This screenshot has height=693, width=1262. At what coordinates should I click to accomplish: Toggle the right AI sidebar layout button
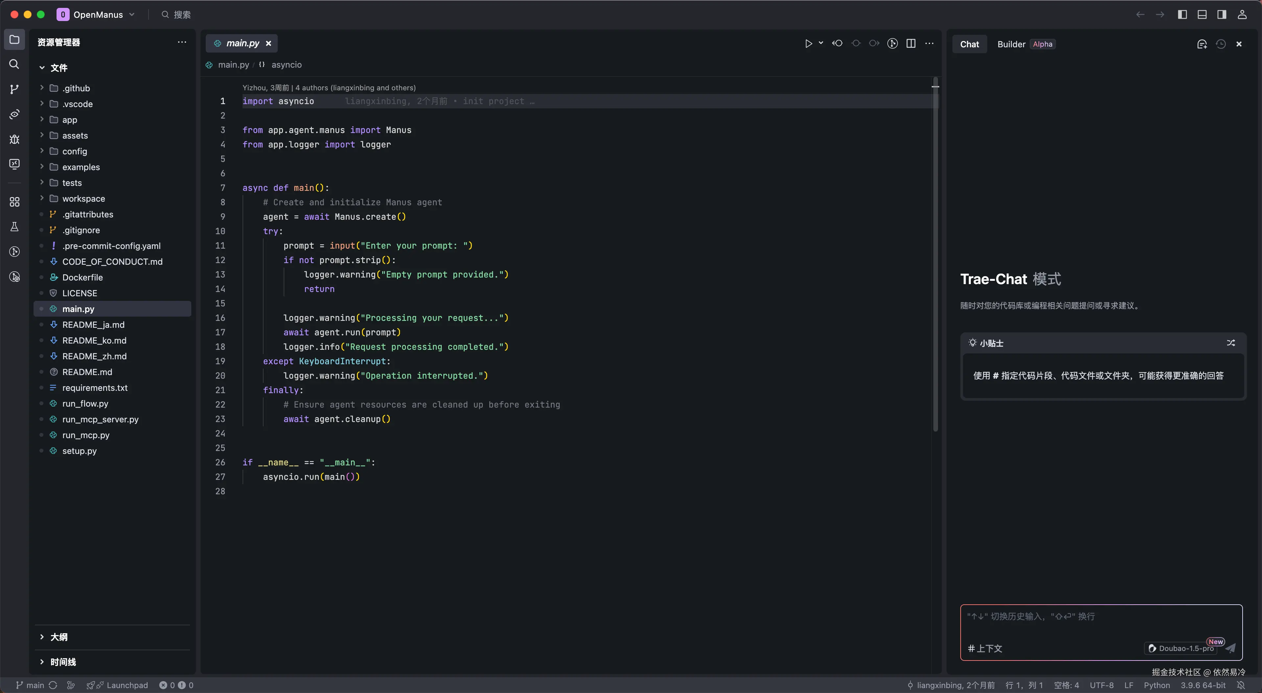coord(1222,15)
